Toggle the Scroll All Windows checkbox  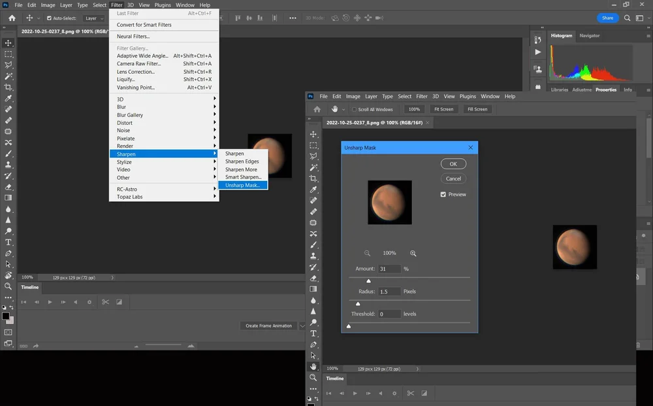(354, 109)
